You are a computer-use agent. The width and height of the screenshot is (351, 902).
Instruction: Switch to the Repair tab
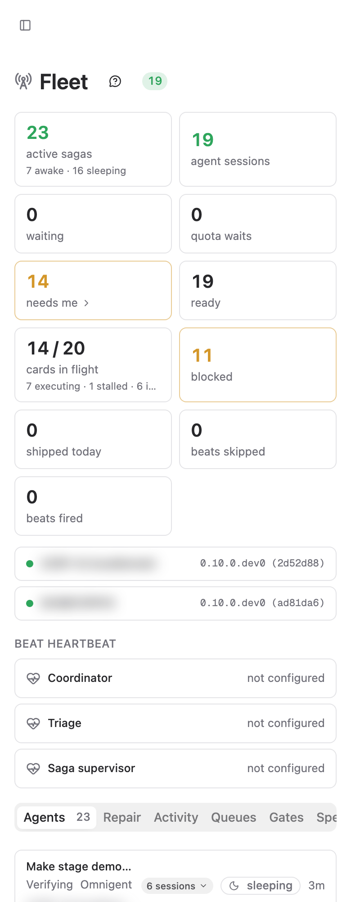pos(122,817)
